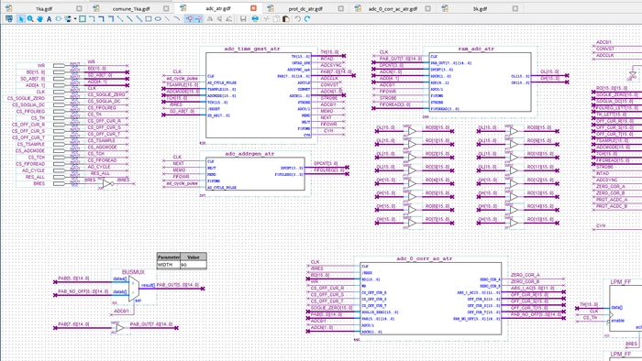This screenshot has height=361, width=642.
Task: Click the Cut scissors icon
Action: [267, 19]
